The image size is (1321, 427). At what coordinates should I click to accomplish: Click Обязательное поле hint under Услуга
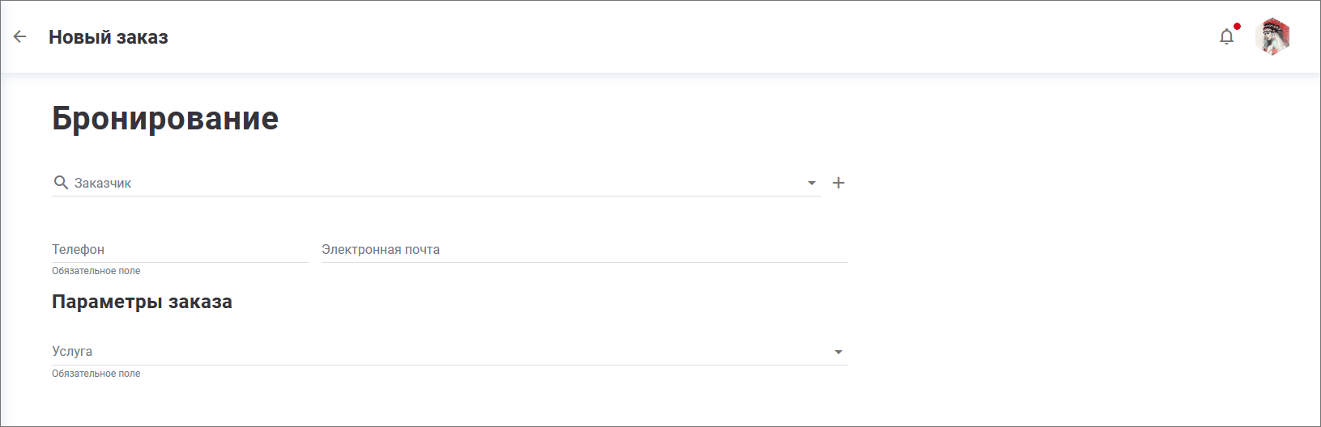[x=96, y=374]
